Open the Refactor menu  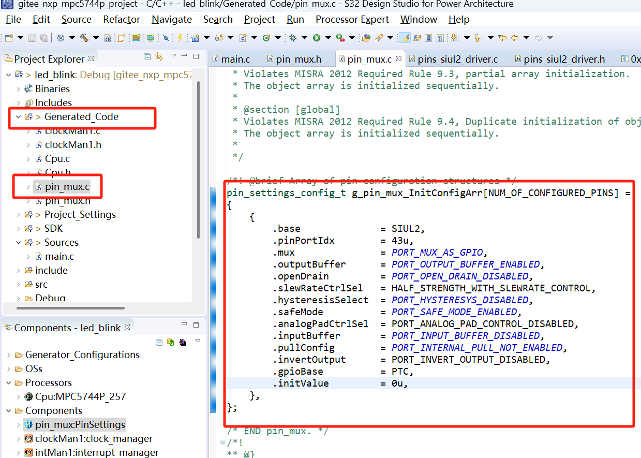click(122, 20)
